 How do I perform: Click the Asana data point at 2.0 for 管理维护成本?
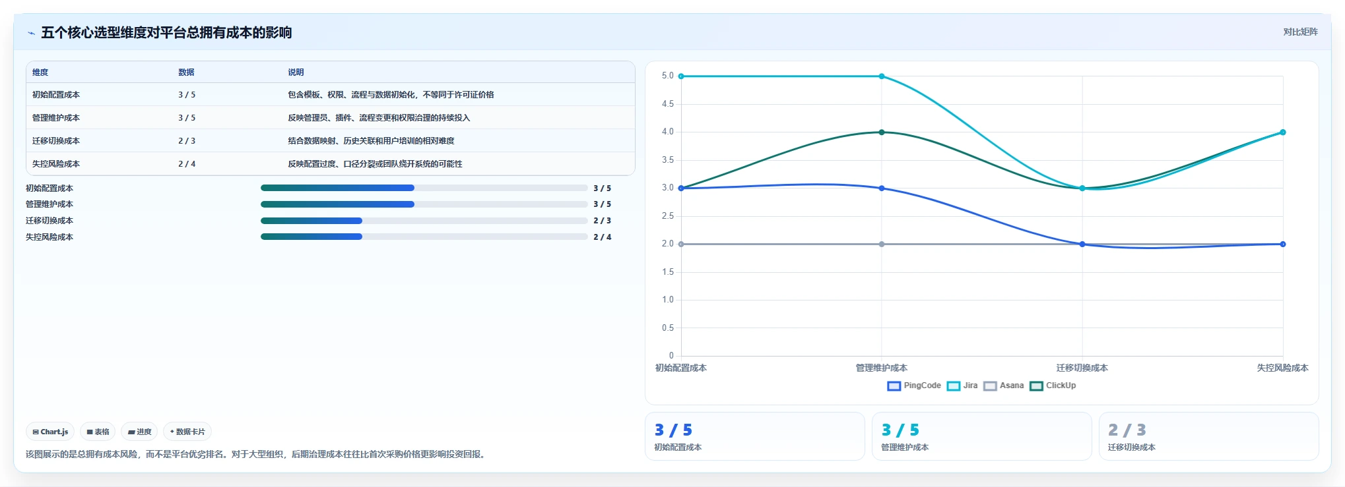[882, 244]
